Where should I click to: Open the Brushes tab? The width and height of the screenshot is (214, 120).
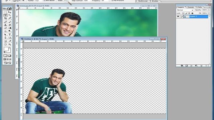(155, 1)
